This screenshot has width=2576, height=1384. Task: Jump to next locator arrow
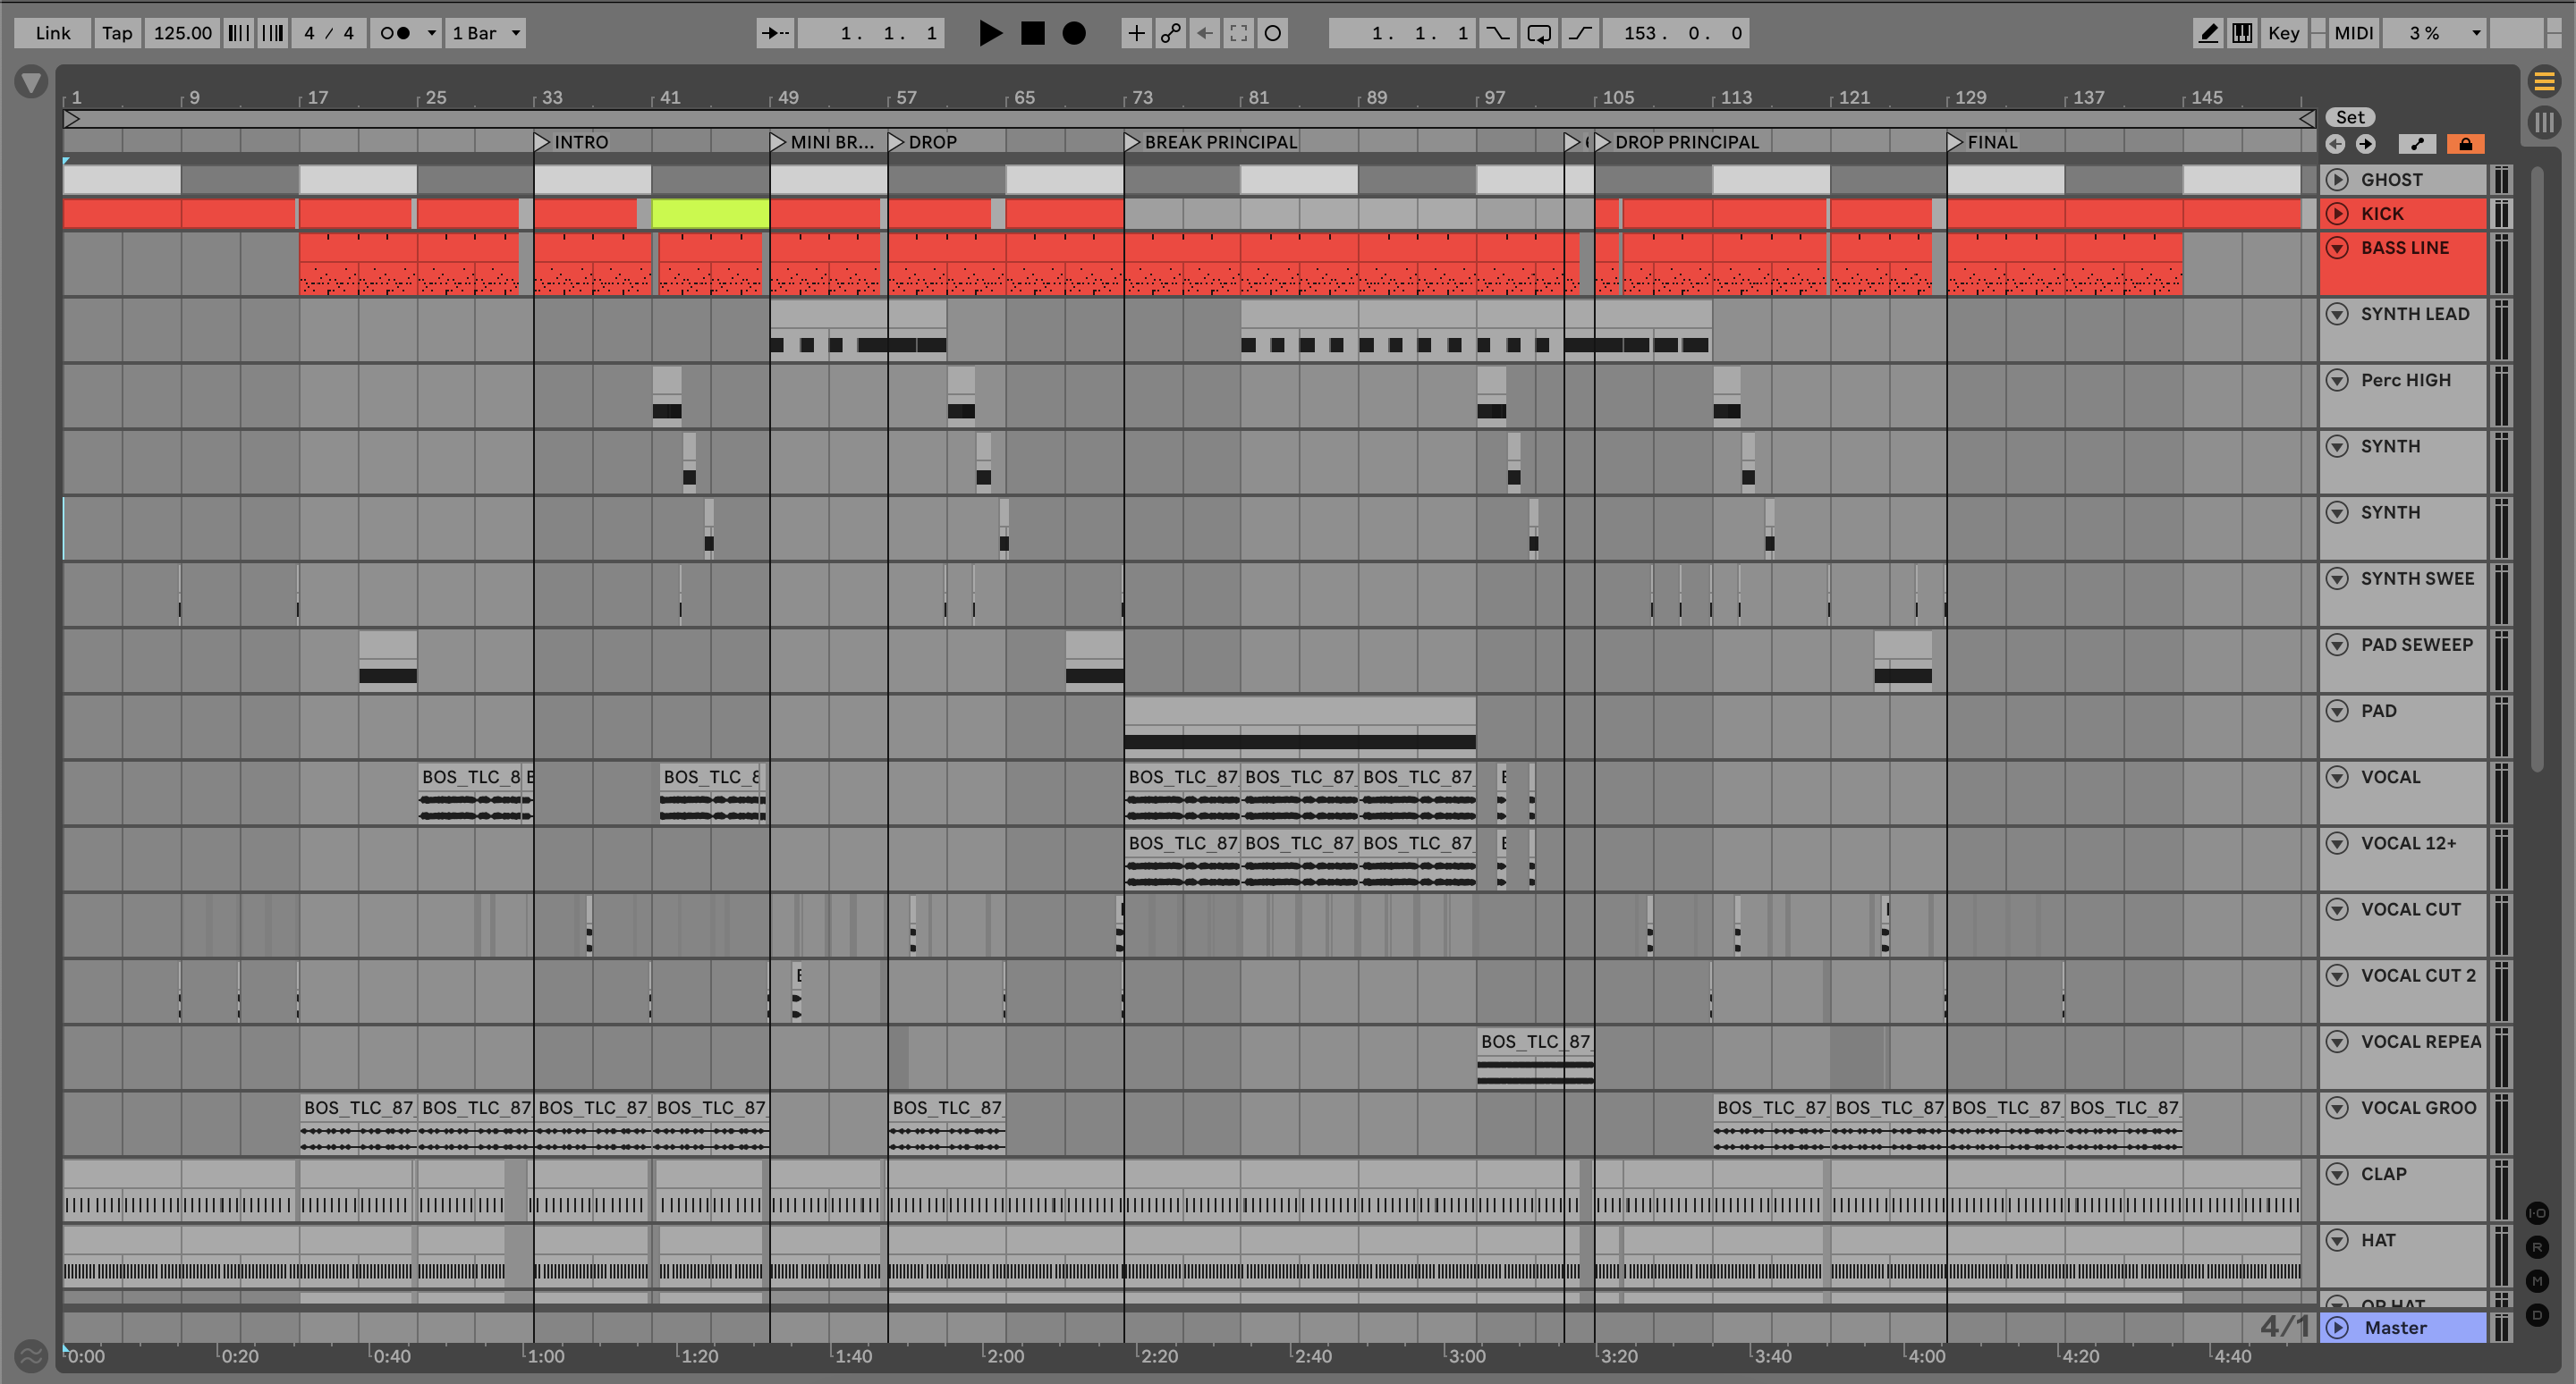tap(2365, 144)
